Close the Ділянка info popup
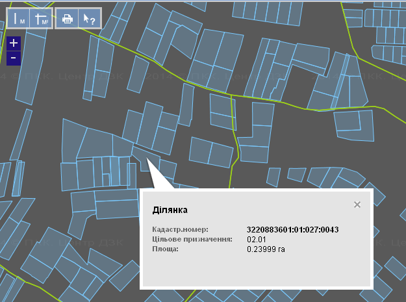The width and height of the screenshot is (406, 302). pos(357,205)
